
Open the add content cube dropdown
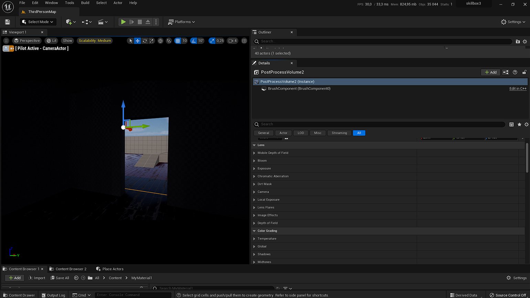71,22
